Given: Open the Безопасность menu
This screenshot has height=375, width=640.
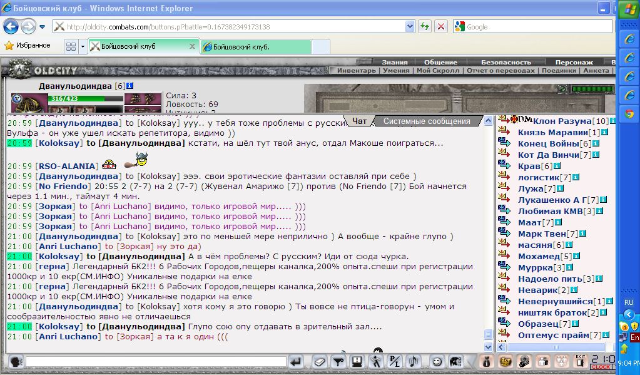Looking at the screenshot, I should click(x=506, y=62).
